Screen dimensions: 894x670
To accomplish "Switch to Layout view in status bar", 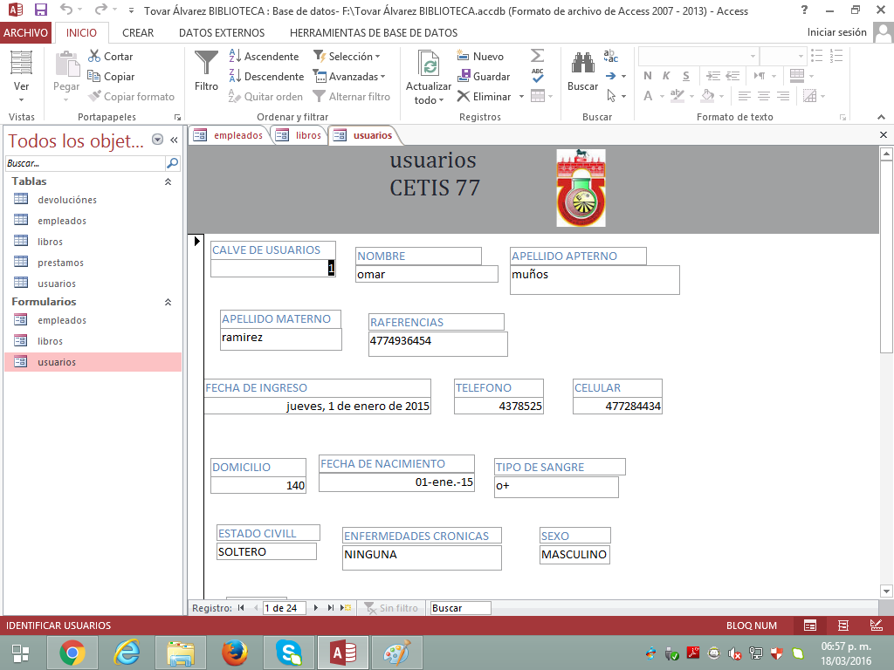I will tap(843, 626).
